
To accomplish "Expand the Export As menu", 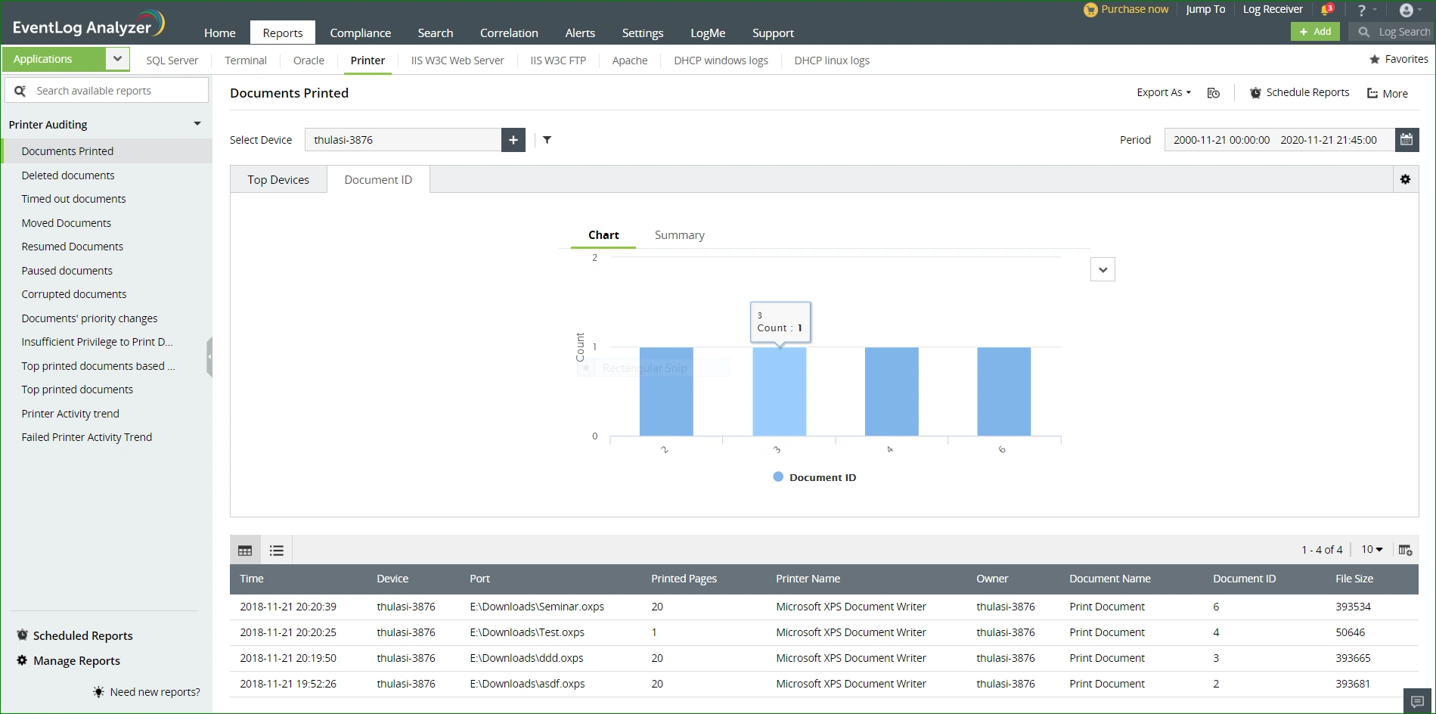I will (x=1164, y=92).
